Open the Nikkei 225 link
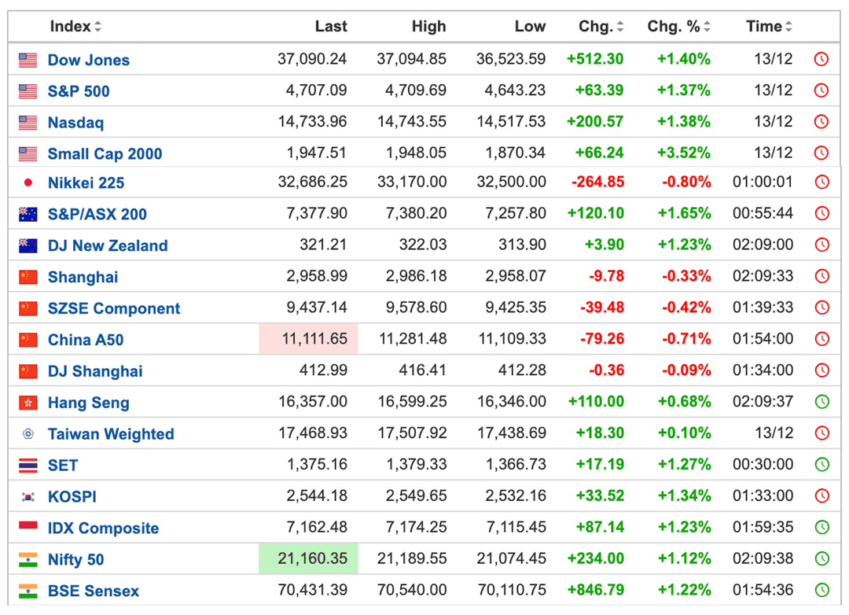Image resolution: width=849 pixels, height=615 pixels. 86,182
